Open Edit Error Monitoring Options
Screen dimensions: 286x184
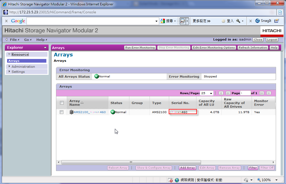click(x=214, y=48)
